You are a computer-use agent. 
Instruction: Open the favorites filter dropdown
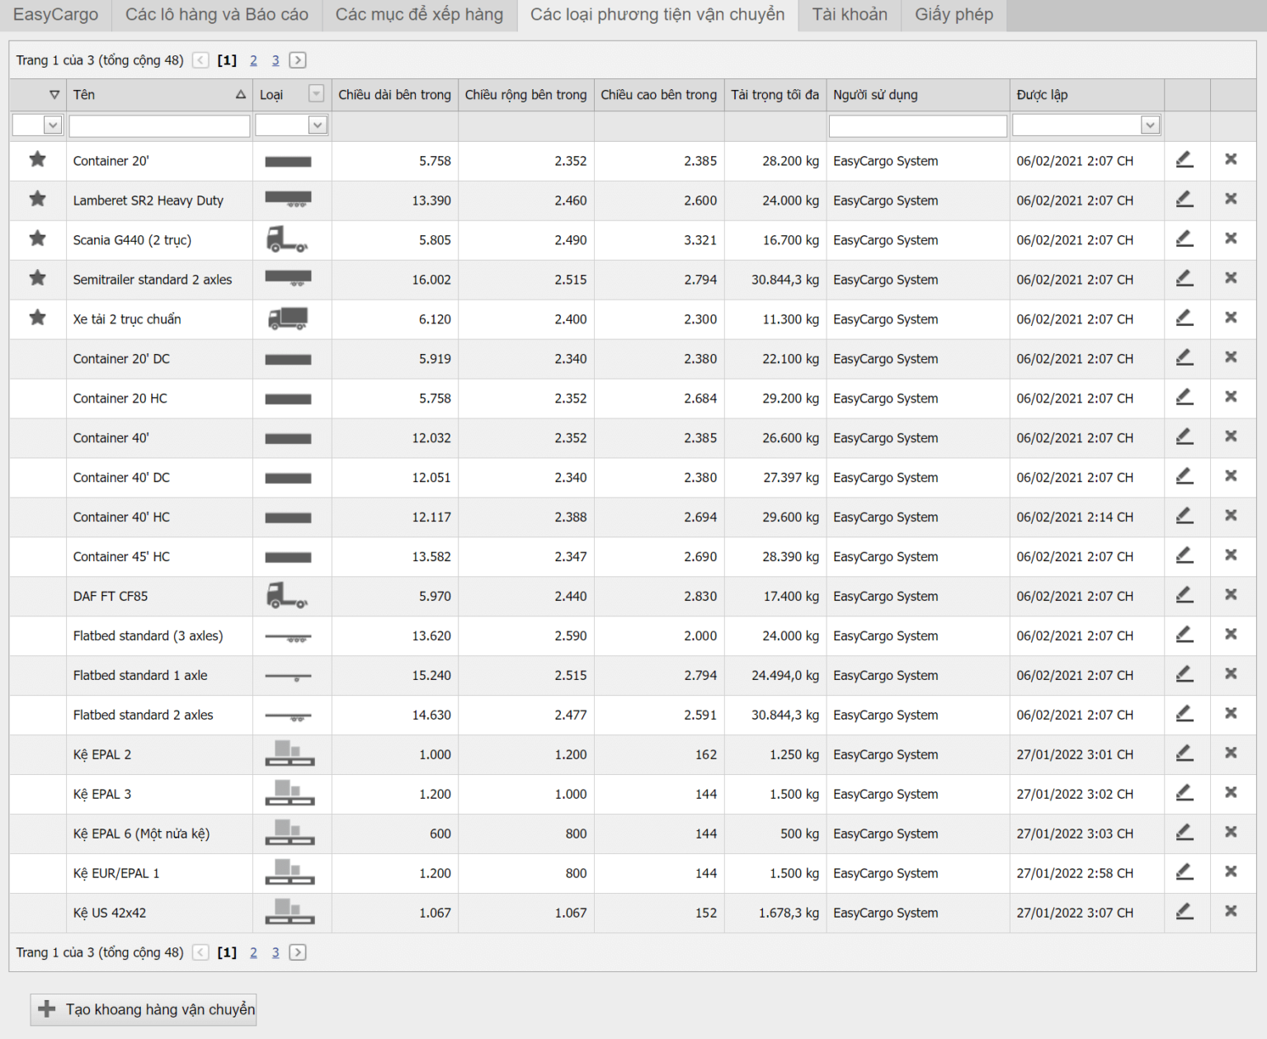pos(53,125)
